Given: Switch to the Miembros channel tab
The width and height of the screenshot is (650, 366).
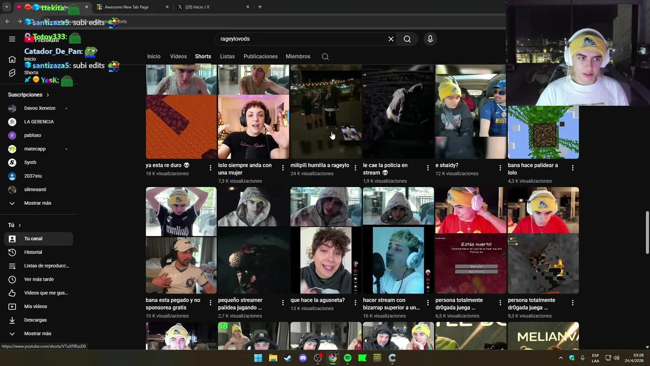Looking at the screenshot, I should click(x=298, y=56).
